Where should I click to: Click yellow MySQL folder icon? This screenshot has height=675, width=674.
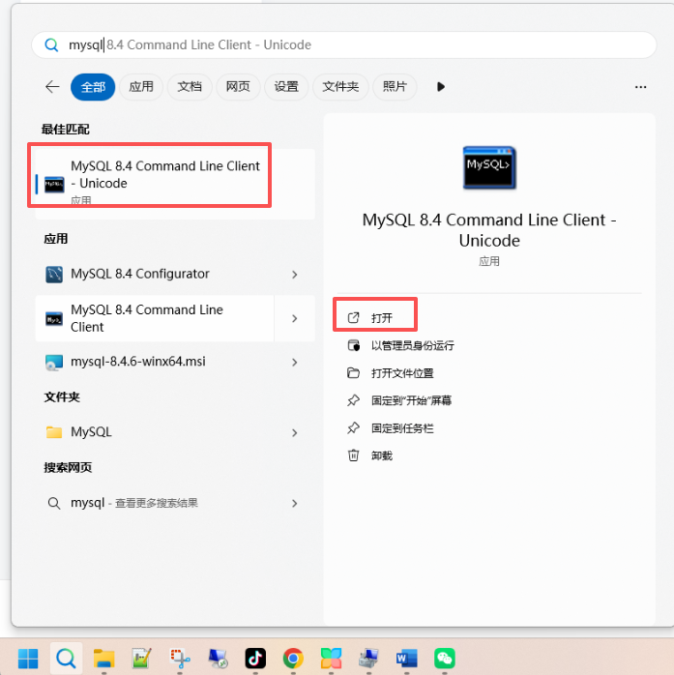tap(54, 432)
